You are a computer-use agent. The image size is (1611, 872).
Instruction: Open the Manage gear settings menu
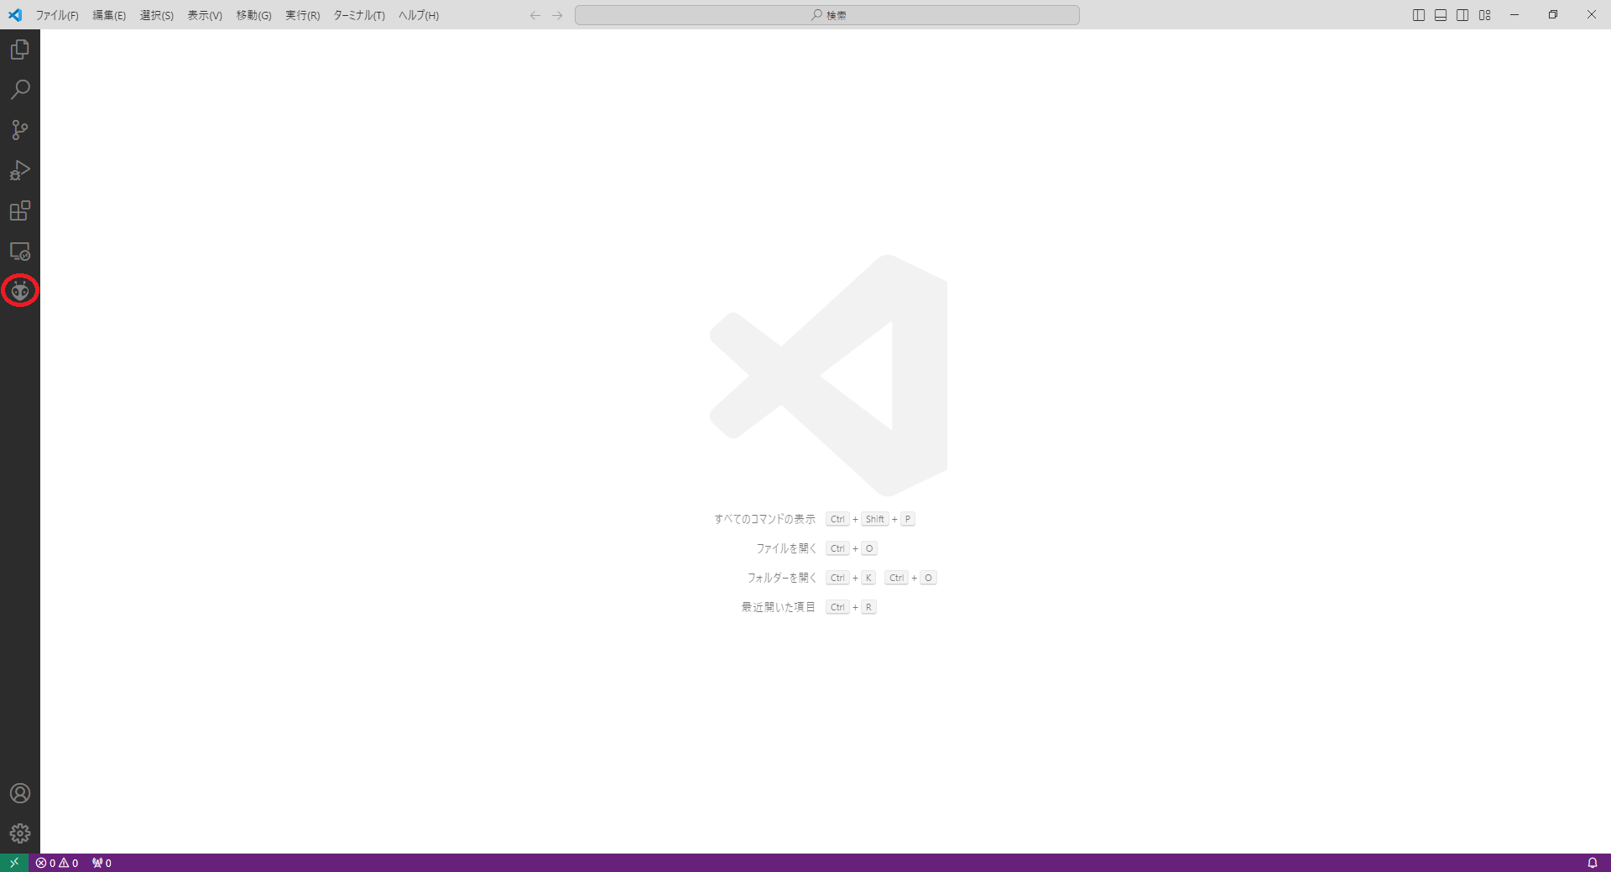20,833
